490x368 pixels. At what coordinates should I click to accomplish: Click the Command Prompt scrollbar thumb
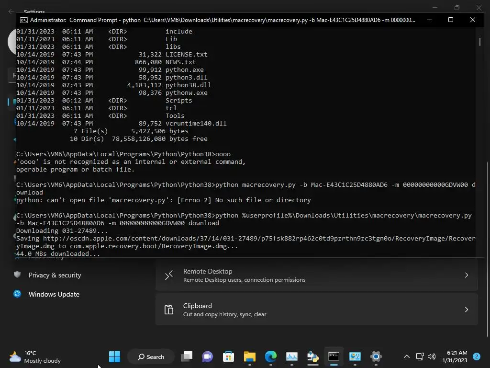click(x=479, y=42)
